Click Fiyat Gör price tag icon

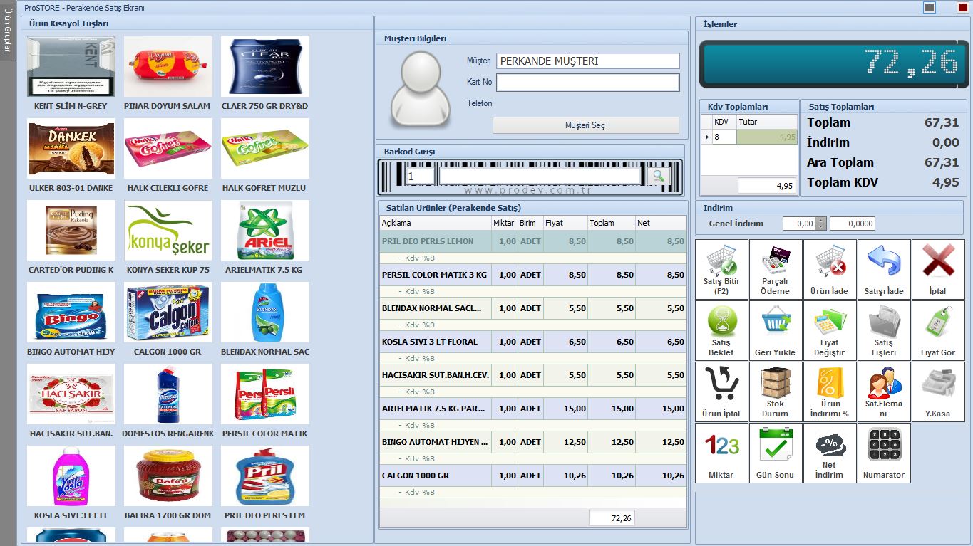pyautogui.click(x=938, y=330)
